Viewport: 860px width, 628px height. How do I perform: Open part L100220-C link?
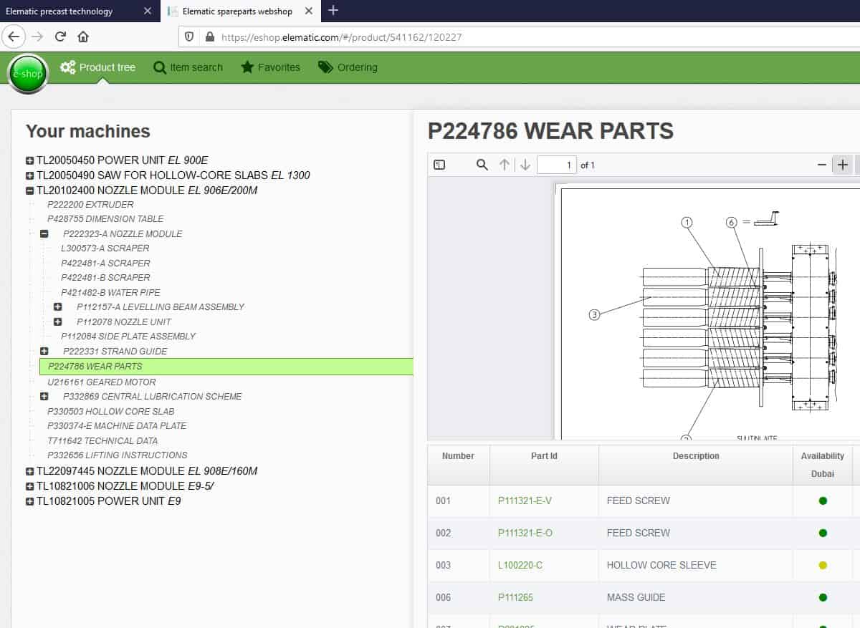tap(520, 565)
